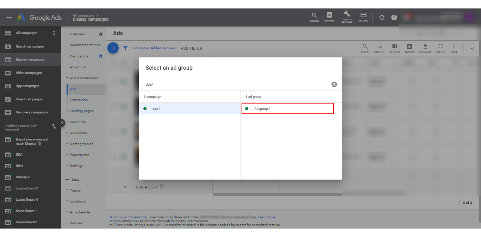Open the Billing icon
Screen dimensions: 481x237
363,17
